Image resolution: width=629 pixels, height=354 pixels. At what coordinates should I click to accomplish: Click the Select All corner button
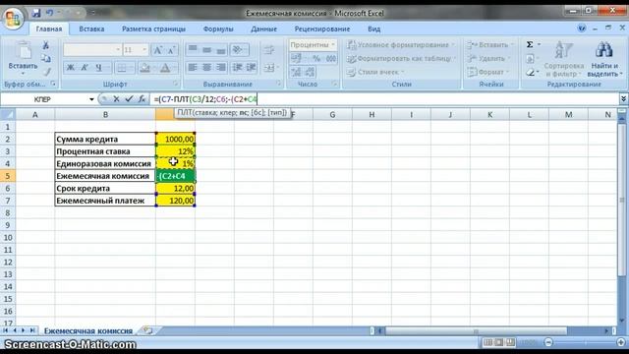pyautogui.click(x=8, y=115)
